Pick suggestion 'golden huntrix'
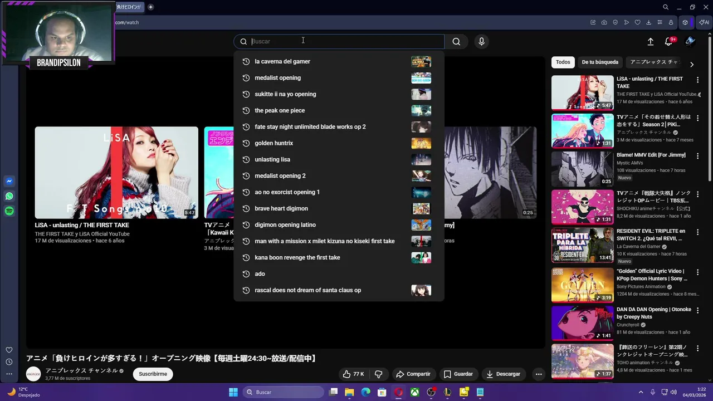This screenshot has height=401, width=713. pos(339,143)
